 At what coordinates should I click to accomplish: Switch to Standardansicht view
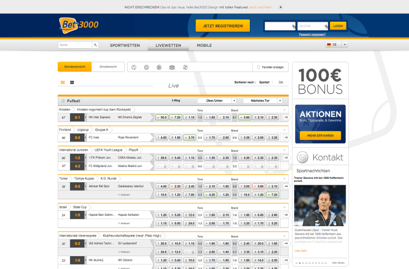pos(75,67)
